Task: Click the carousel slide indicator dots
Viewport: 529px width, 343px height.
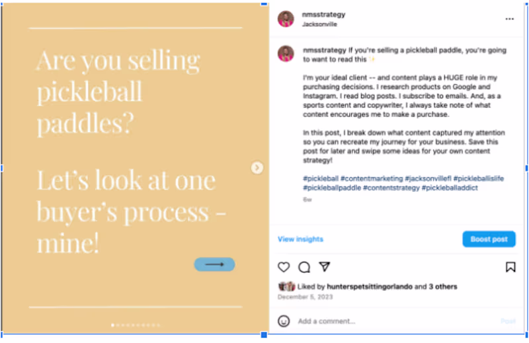Action: coord(136,325)
